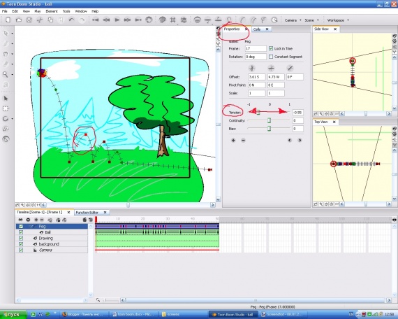
Task: Click the Delete element minus icon in Timeline
Action: [42, 220]
